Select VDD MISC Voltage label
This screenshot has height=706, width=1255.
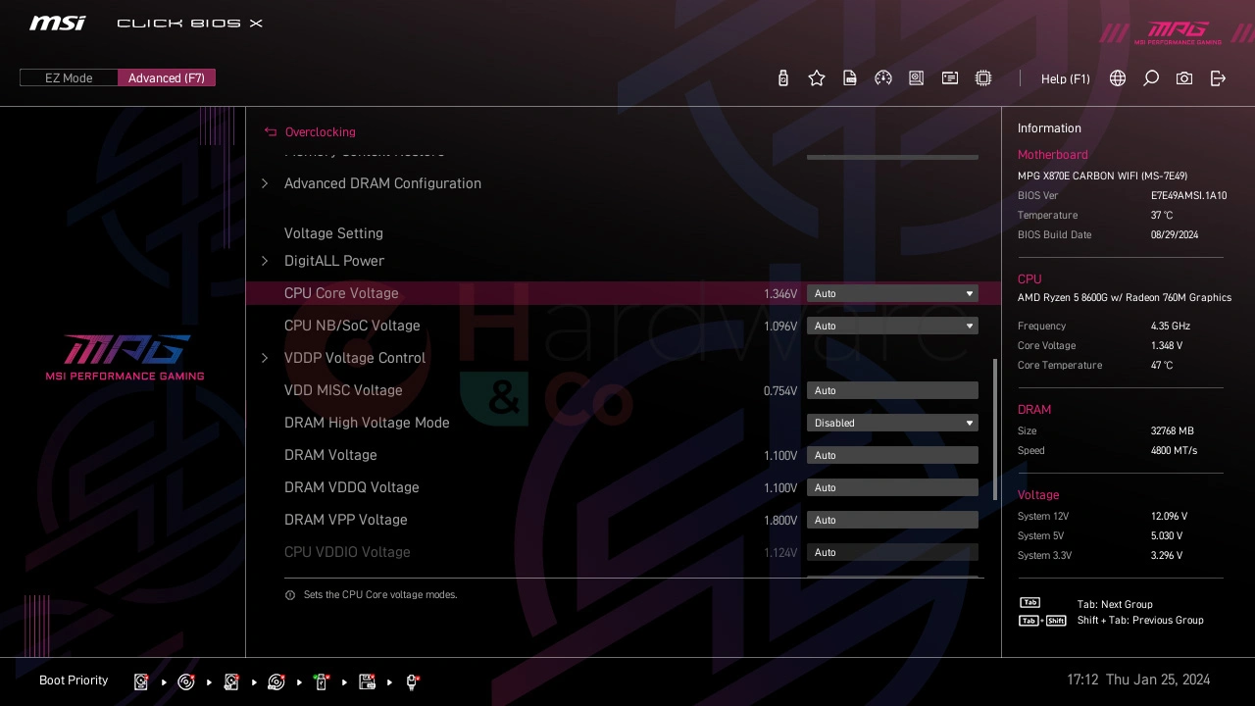point(343,390)
